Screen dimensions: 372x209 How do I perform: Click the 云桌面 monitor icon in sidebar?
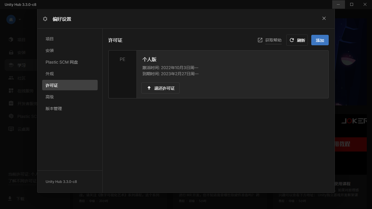pos(11,129)
